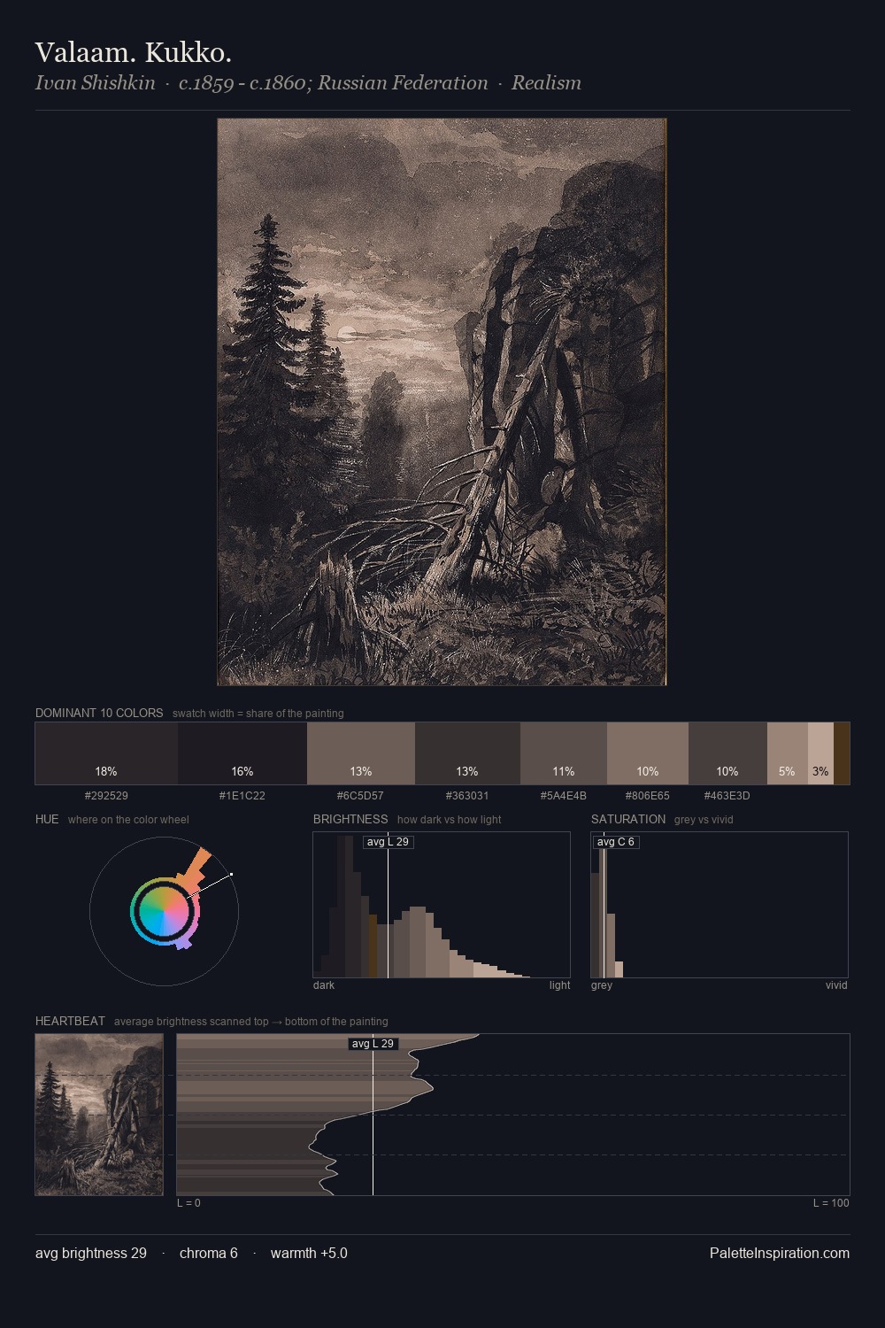Click the hex code text '#292529'
The image size is (885, 1328).
(106, 796)
